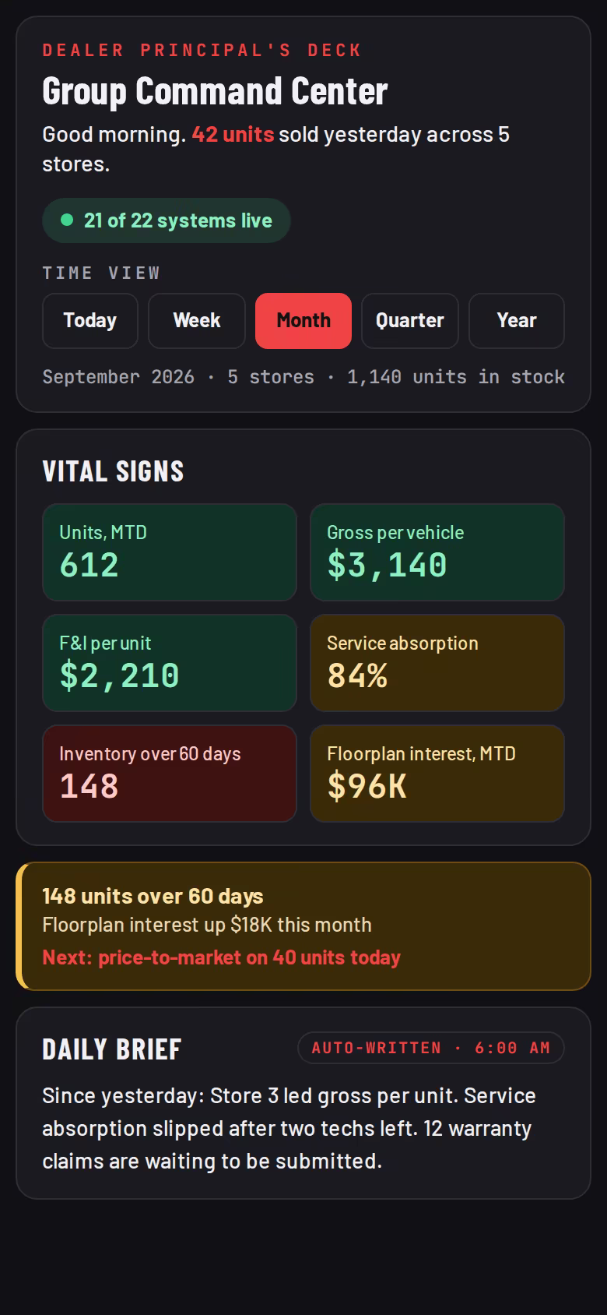Switch time view to Today
This screenshot has height=1315, width=607.
(90, 321)
